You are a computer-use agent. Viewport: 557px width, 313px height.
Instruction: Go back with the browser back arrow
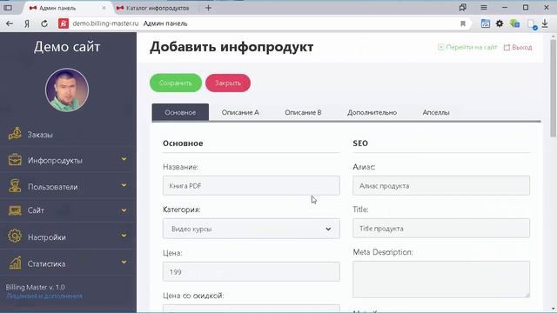(10, 23)
